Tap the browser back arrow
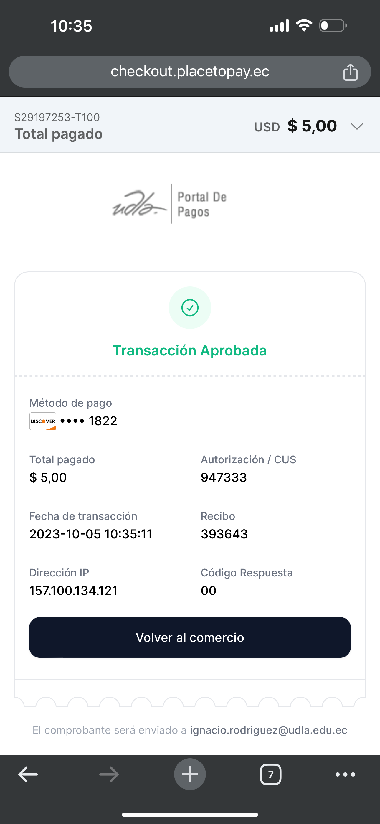 pyautogui.click(x=28, y=774)
